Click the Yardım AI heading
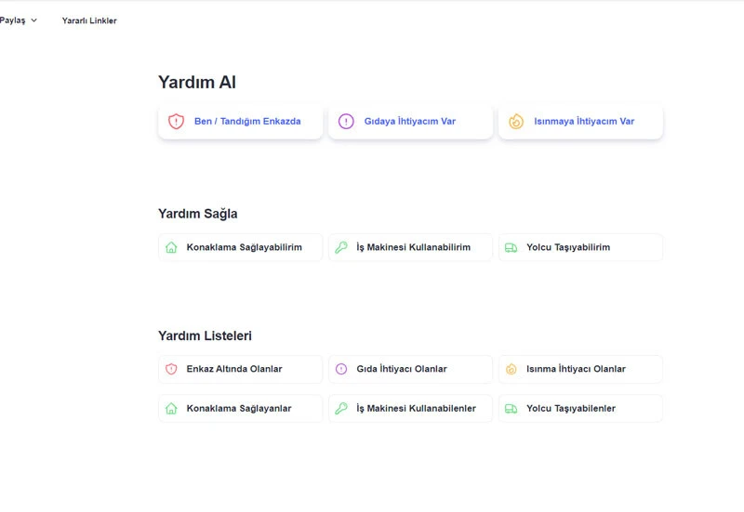Image resolution: width=744 pixels, height=512 pixels. [197, 83]
